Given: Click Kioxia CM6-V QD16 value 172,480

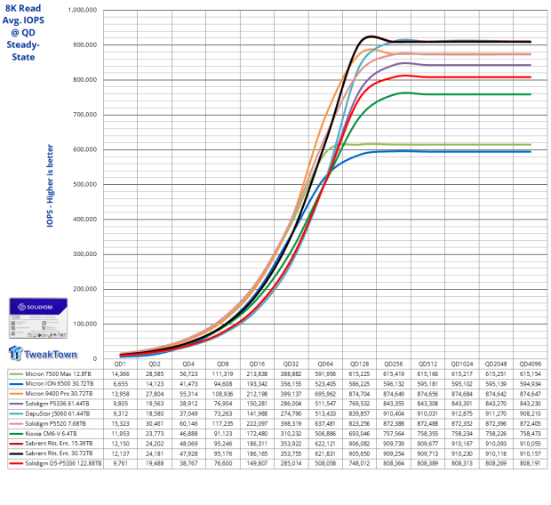Looking at the screenshot, I should coord(257,434).
